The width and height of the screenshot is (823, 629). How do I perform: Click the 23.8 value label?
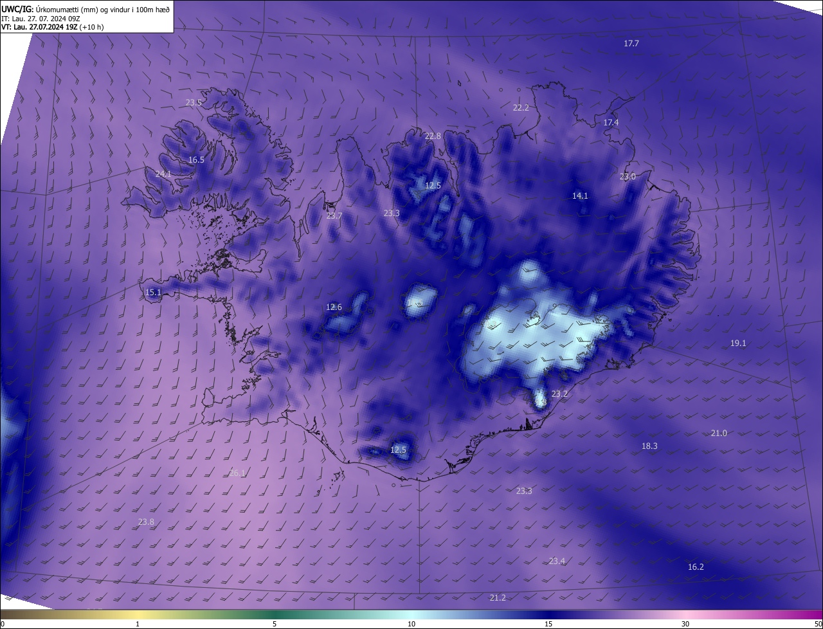pos(146,522)
